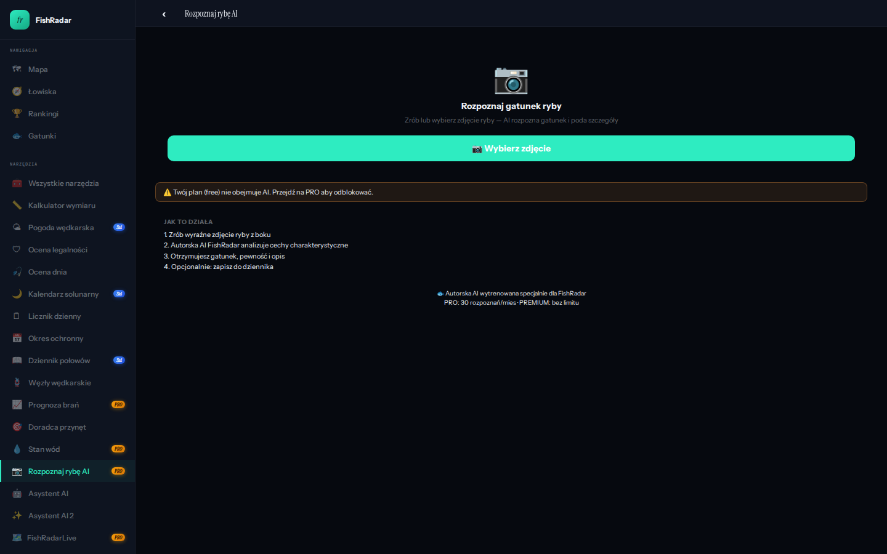Click the Gatunki fish icon
Screen dimensions: 887x554
[x=17, y=136]
